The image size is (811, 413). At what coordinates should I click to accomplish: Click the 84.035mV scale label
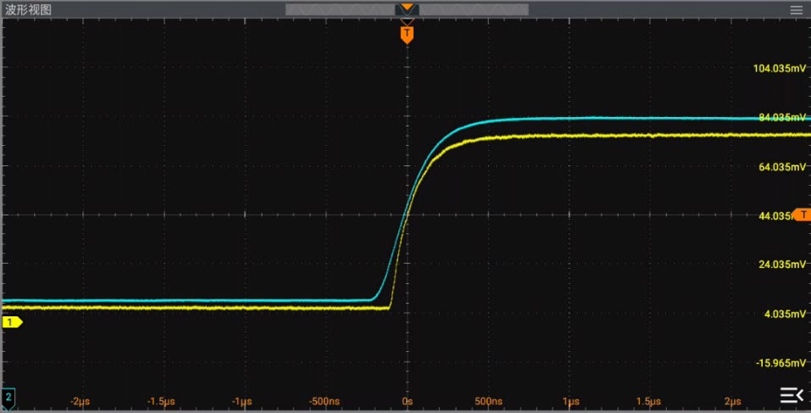click(x=782, y=118)
